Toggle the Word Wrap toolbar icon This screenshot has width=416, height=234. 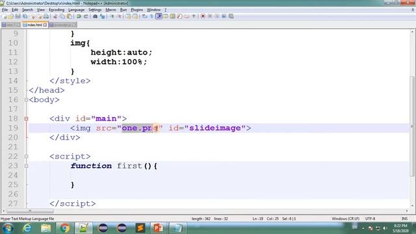(144, 16)
